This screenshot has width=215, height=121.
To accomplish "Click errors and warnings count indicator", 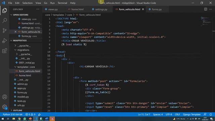I will (x=30, y=114).
